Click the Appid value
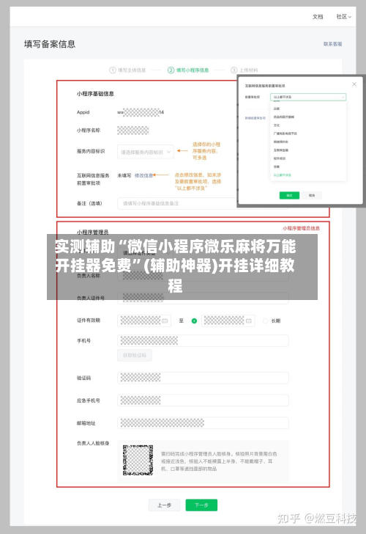The image size is (366, 534). pyautogui.click(x=141, y=112)
